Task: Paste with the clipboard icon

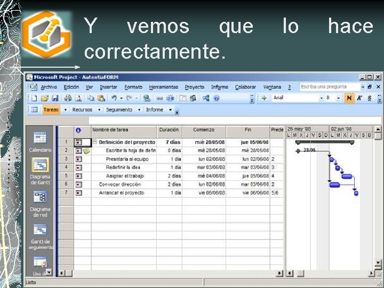Action: pos(101,98)
